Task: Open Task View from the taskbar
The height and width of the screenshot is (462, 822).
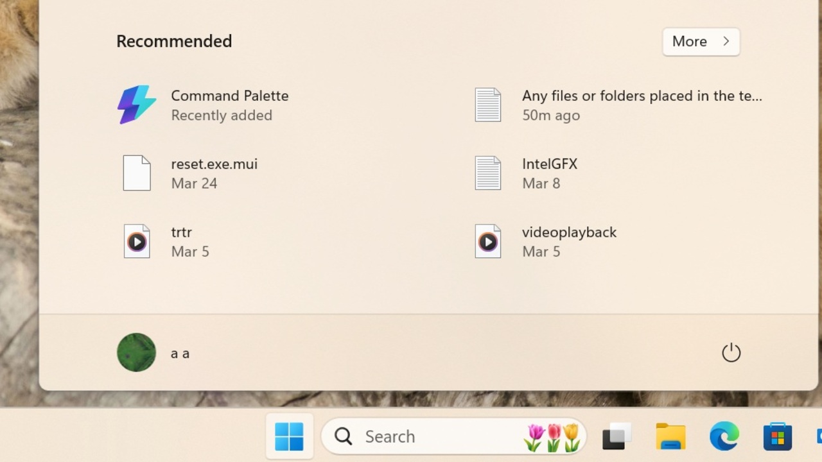Action: point(616,436)
